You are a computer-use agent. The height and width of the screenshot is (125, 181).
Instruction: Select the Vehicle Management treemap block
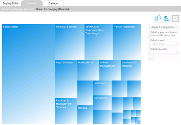pyautogui.click(x=110, y=70)
